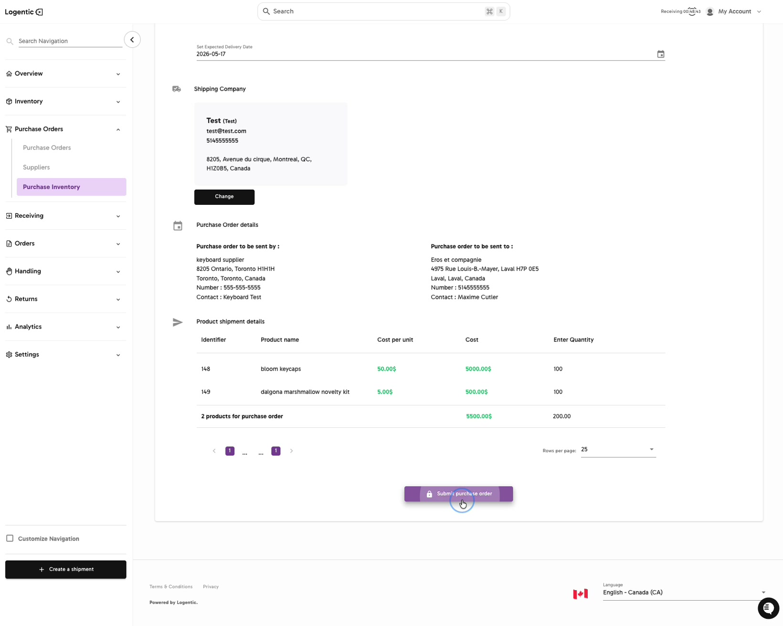Click the Product shipment details send icon
The height and width of the screenshot is (626, 783).
(178, 322)
